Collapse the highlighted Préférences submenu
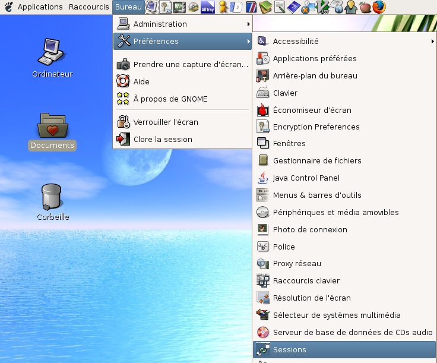 point(182,41)
